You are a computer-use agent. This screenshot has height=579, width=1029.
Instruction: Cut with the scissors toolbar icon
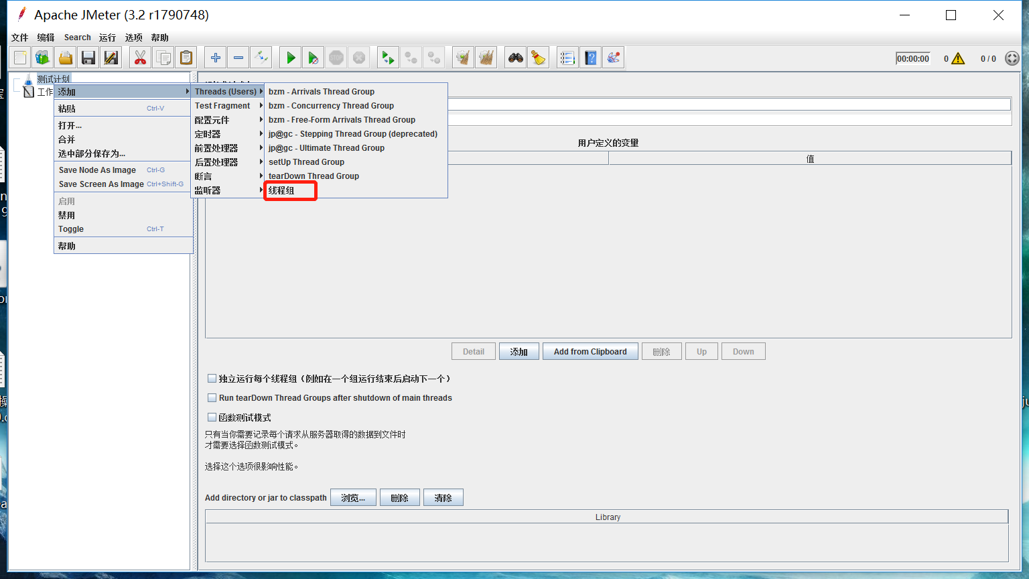(x=140, y=58)
